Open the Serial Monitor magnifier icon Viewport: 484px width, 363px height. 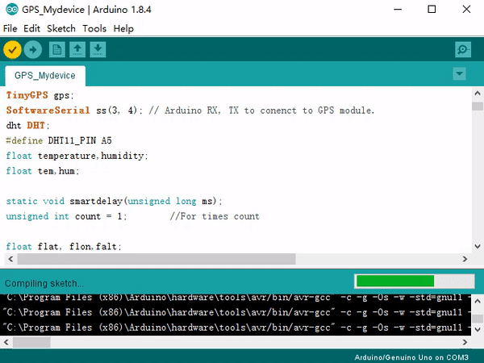[463, 49]
